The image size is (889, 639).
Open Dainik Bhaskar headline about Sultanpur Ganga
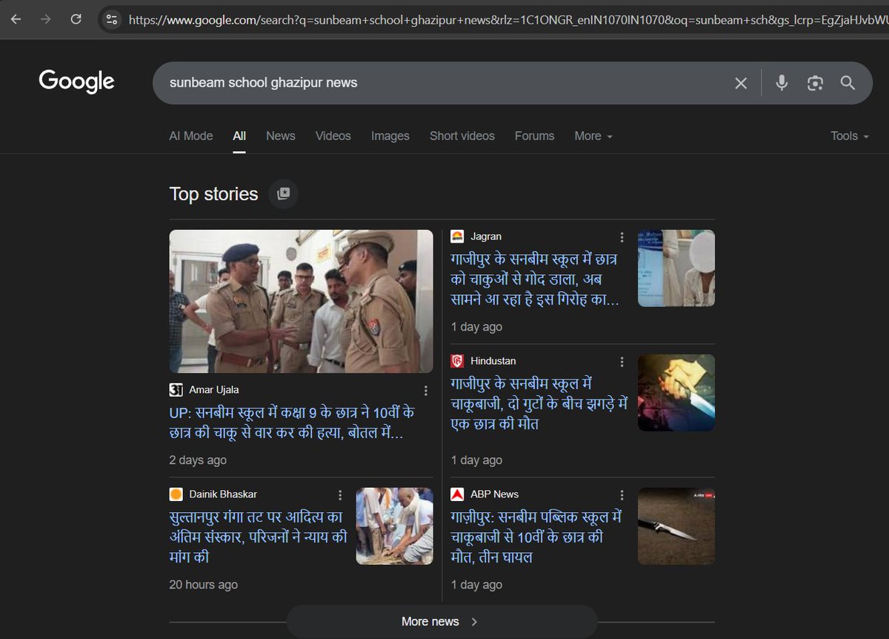pyautogui.click(x=258, y=537)
